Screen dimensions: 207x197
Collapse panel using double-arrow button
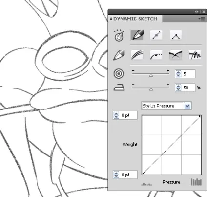[x=197, y=12]
